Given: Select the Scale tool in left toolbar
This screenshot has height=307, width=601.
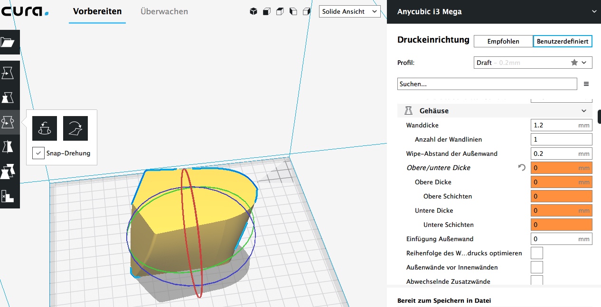Looking at the screenshot, I should [9, 98].
